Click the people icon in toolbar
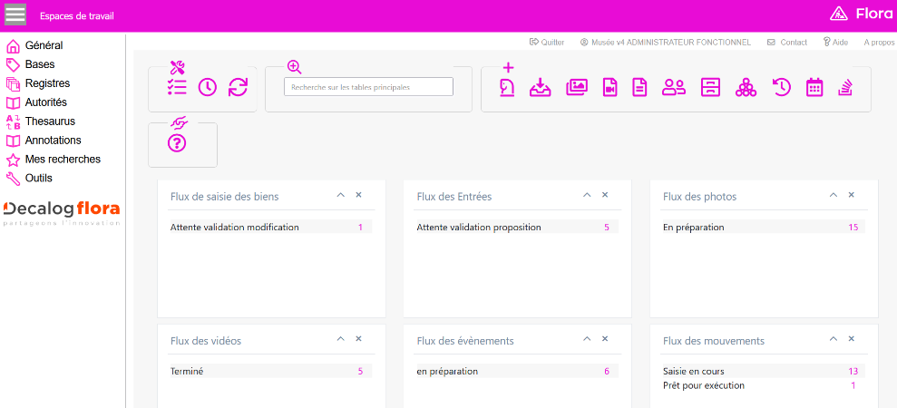897x408 pixels. click(674, 87)
